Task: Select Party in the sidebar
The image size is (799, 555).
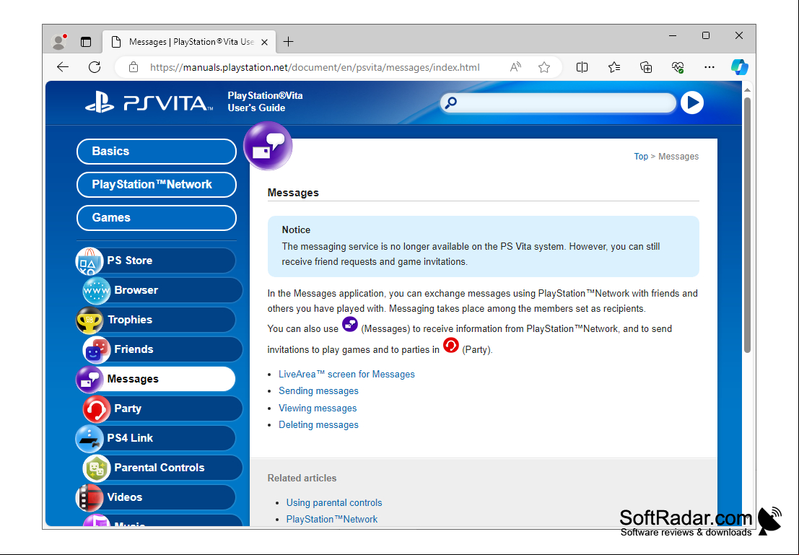Action: tap(162, 408)
